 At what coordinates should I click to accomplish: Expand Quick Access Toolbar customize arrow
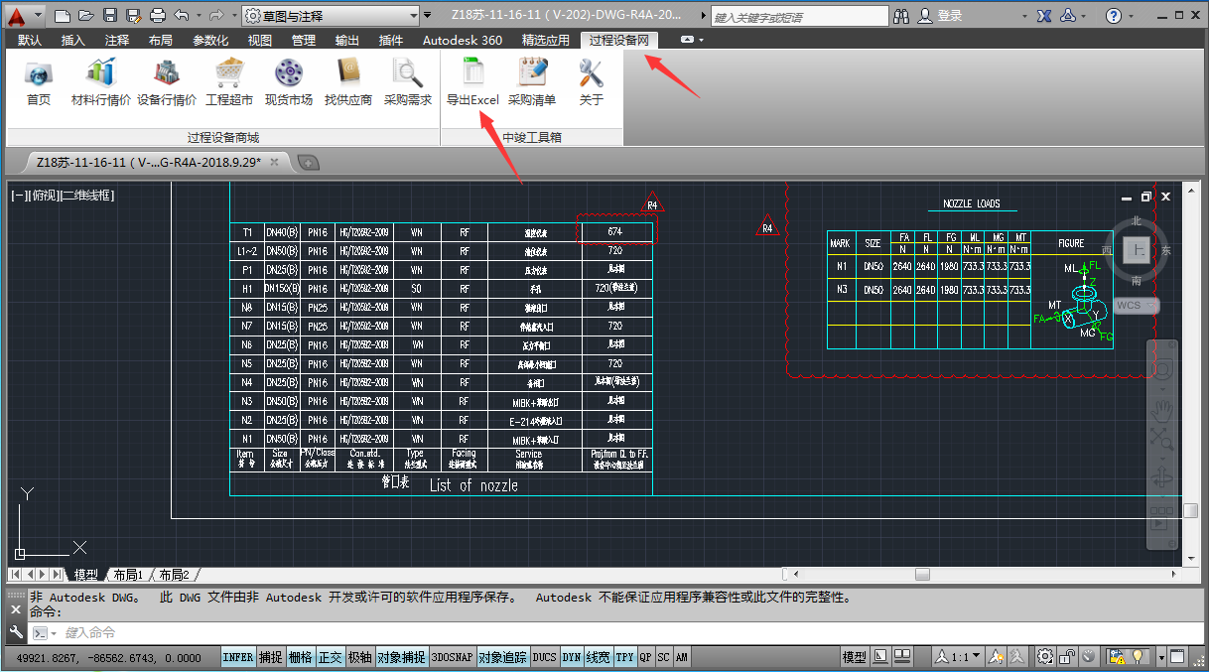(x=427, y=16)
